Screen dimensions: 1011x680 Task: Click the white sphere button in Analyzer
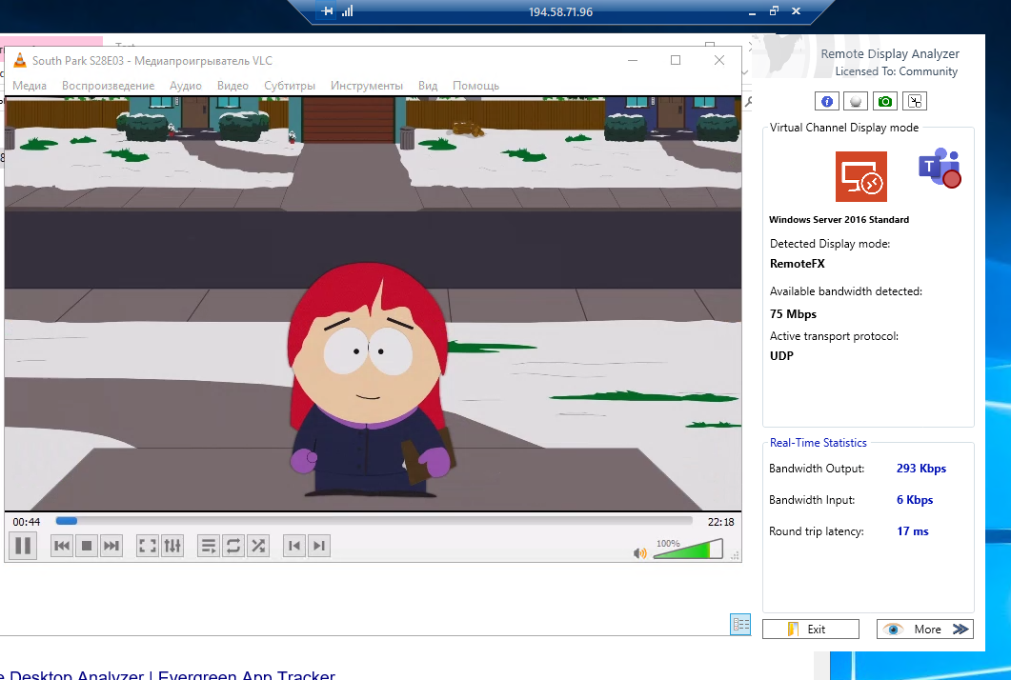[x=856, y=101]
